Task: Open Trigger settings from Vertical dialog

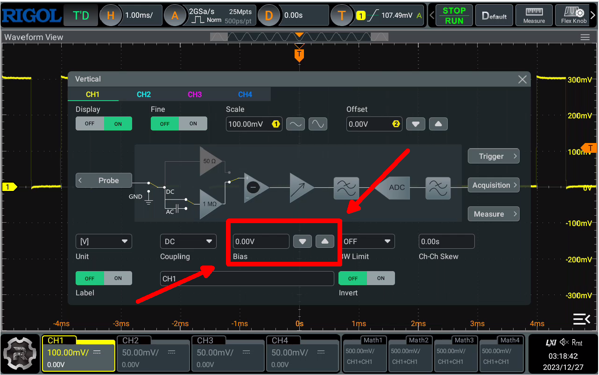Action: (494, 157)
